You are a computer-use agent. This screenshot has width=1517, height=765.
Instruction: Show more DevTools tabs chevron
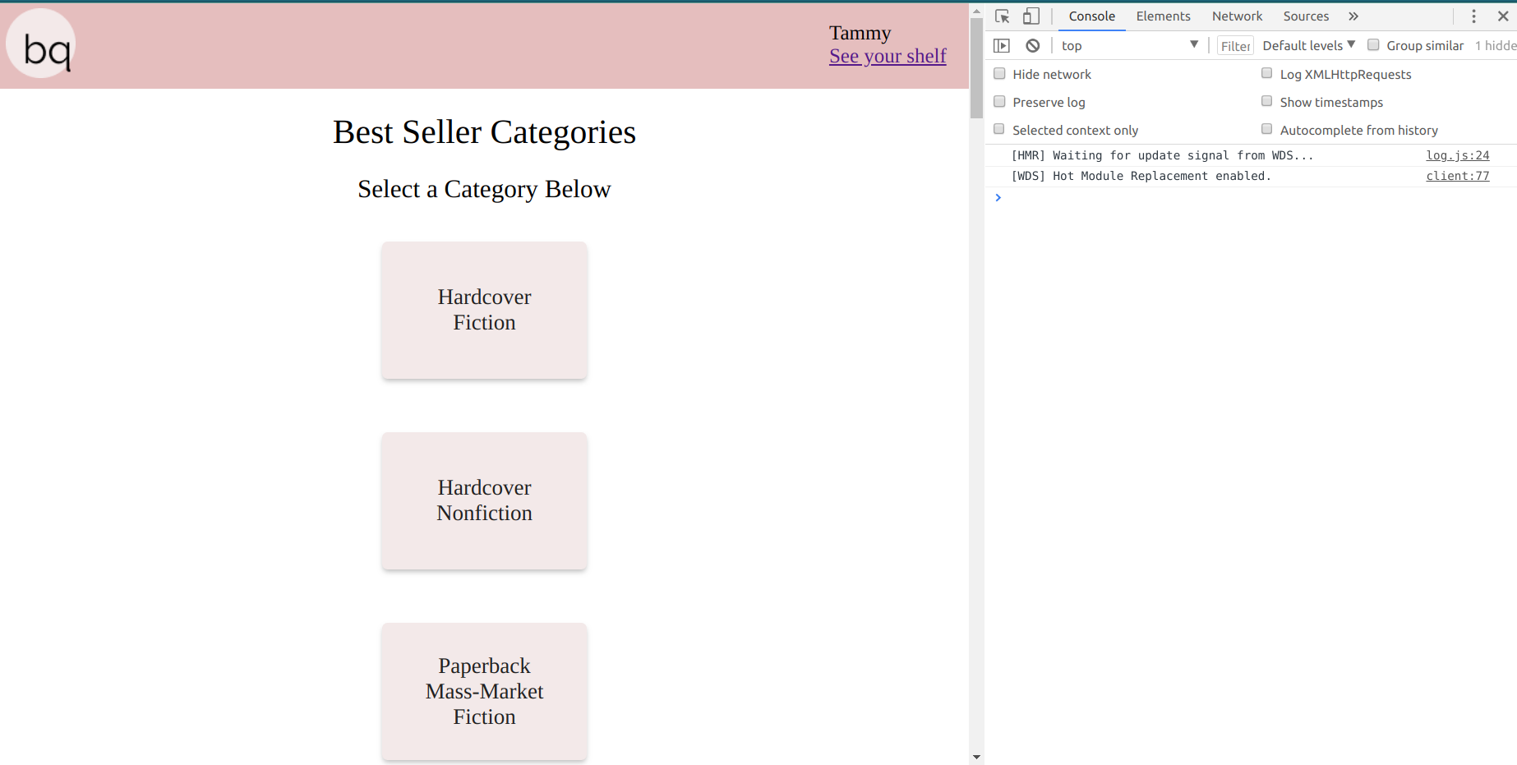click(1353, 16)
